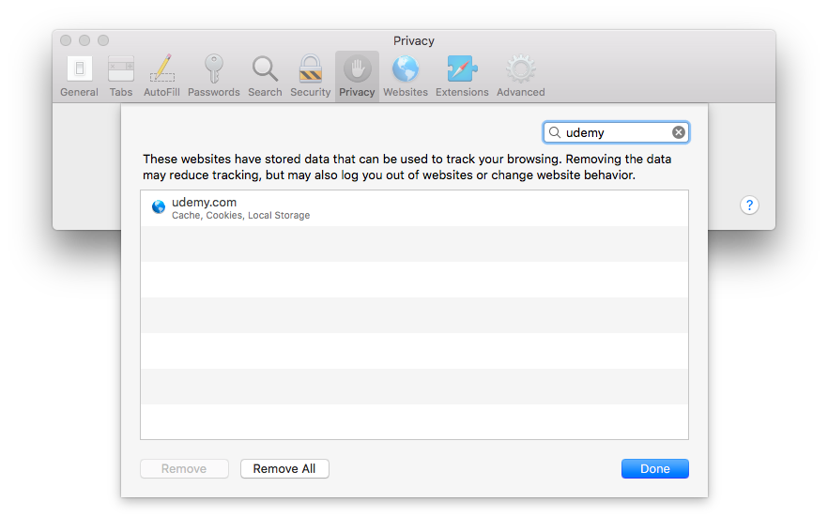The image size is (828, 517).
Task: Open the Advanced preferences gear pane
Action: pos(521,76)
